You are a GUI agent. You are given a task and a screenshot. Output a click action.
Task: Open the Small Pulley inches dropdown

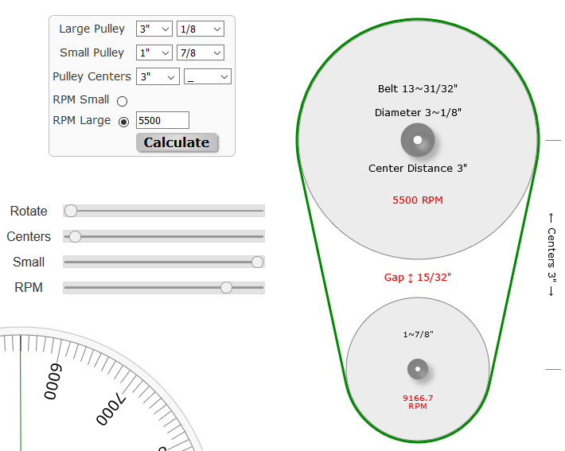click(x=154, y=52)
